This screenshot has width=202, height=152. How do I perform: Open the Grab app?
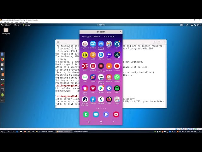(x=85, y=77)
